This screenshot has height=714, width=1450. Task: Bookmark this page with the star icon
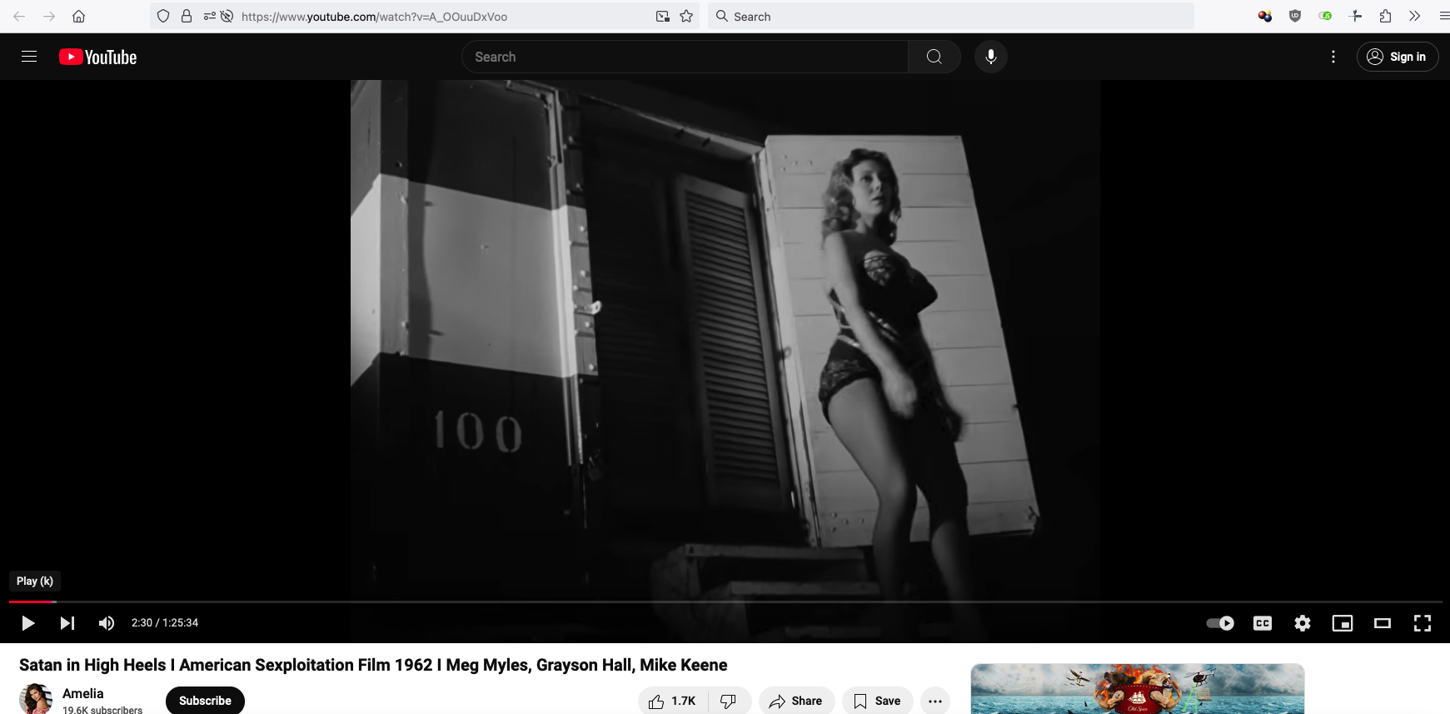(686, 17)
